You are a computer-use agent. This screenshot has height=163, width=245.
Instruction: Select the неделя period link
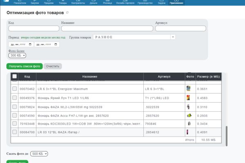click(x=46, y=37)
